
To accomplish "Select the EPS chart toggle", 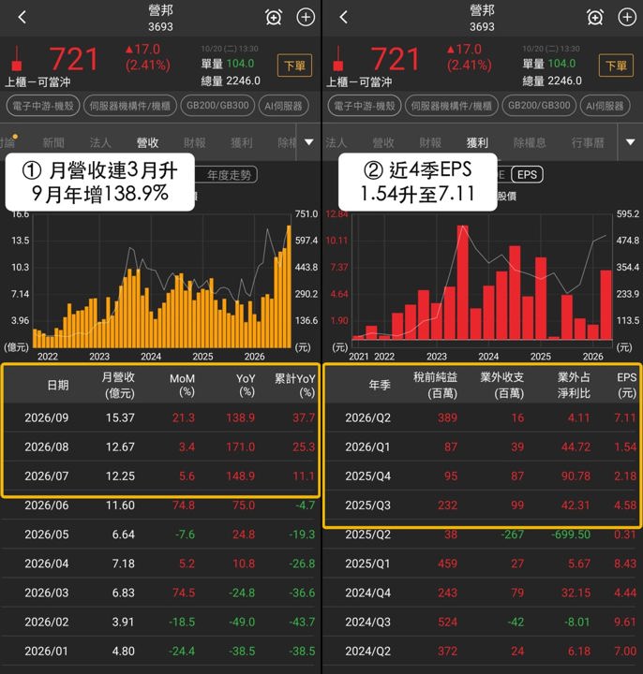I will 527,174.
